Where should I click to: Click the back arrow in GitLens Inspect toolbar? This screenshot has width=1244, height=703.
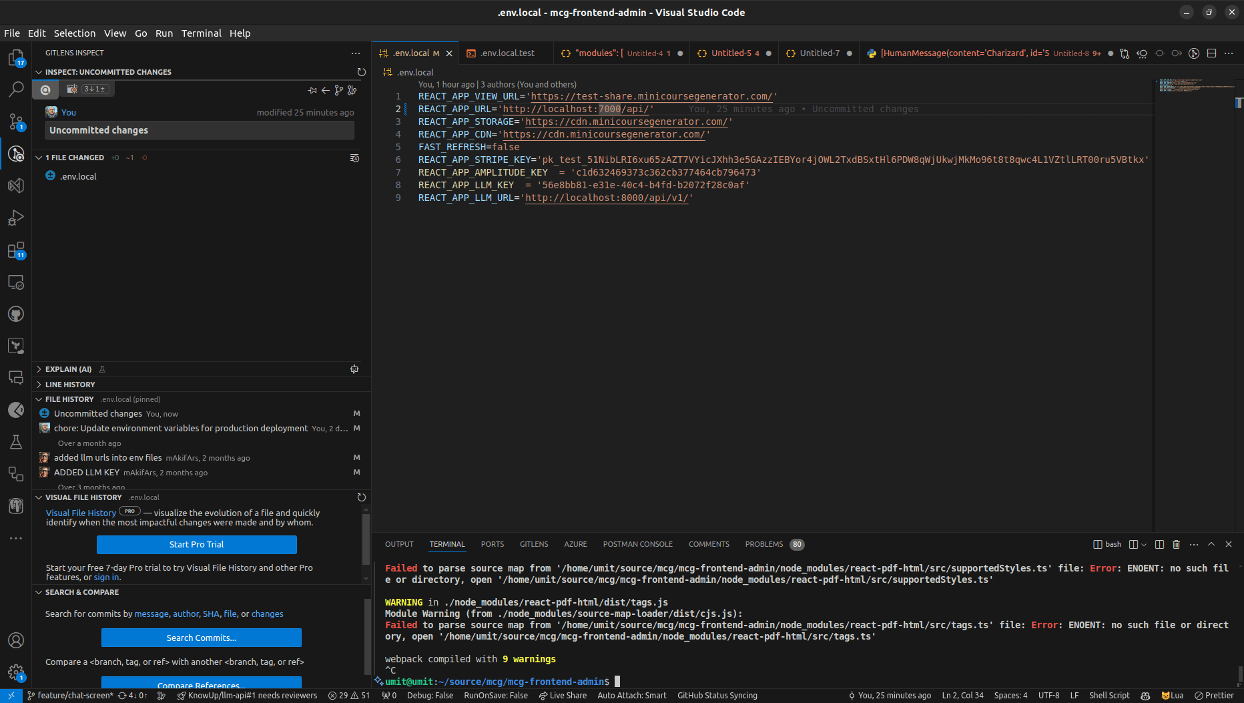point(326,90)
